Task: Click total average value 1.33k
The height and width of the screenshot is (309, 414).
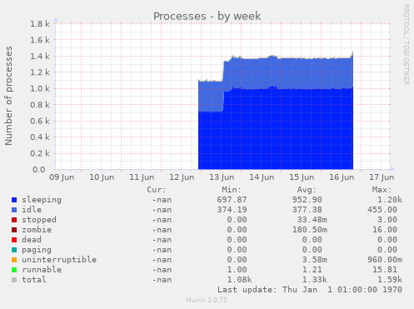Action: [314, 280]
